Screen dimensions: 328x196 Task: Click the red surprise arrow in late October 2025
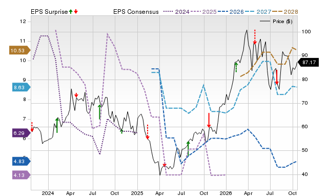click(x=209, y=120)
